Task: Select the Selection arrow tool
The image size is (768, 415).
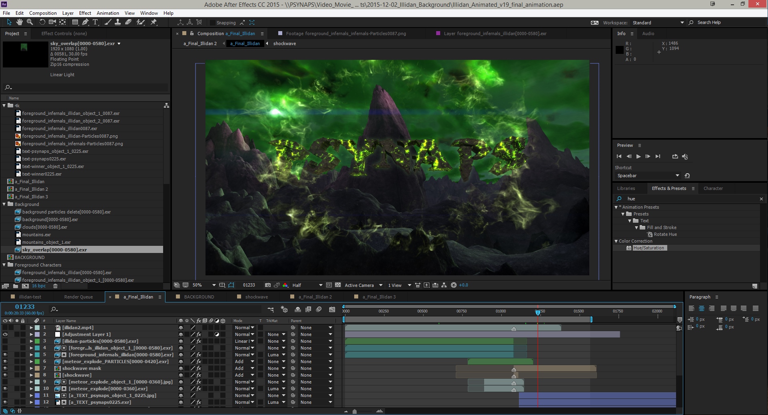Action: click(x=9, y=22)
